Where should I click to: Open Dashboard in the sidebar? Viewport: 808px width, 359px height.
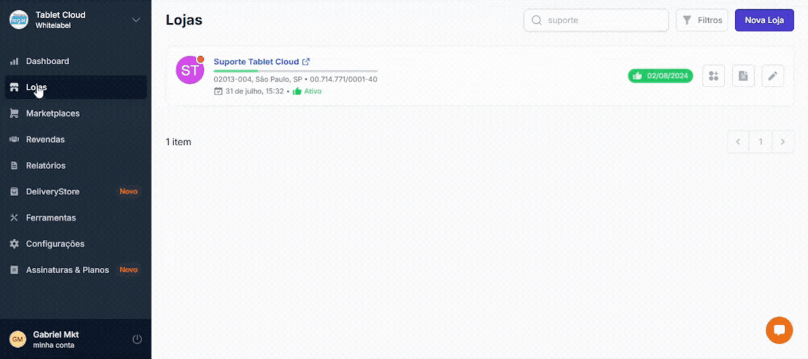click(47, 61)
